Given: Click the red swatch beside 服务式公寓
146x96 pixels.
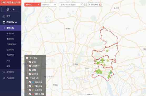Looking at the screenshot, I should tap(33, 94).
